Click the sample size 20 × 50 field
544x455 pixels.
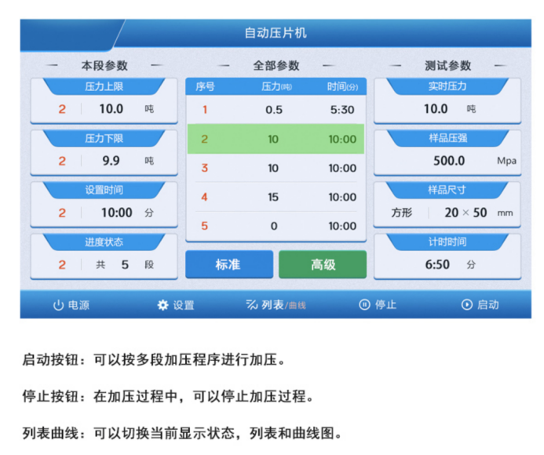[x=465, y=213]
